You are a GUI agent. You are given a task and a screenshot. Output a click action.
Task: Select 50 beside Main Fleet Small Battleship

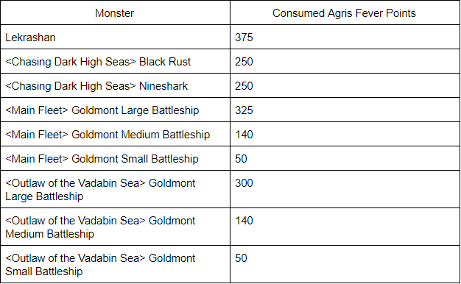click(345, 159)
